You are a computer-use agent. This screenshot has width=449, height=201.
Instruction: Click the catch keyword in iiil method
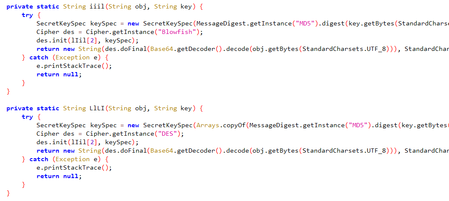click(x=39, y=58)
